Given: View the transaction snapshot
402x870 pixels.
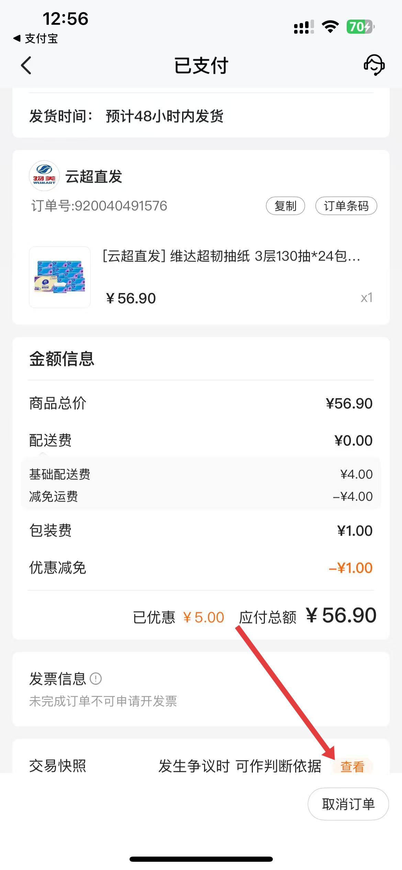Looking at the screenshot, I should click(x=352, y=766).
